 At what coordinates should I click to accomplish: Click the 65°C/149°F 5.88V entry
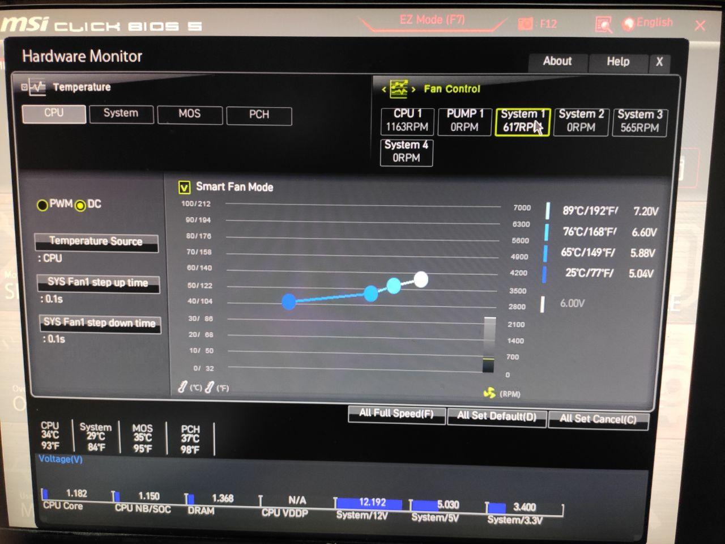(607, 253)
